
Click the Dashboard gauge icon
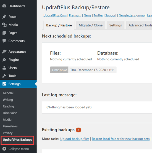coord(4,6)
